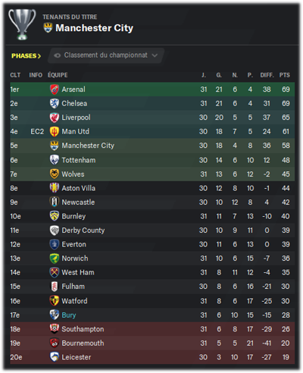Screen dimensions: 303x373
Task: Sort by CLT position column header
Action: point(15,75)
